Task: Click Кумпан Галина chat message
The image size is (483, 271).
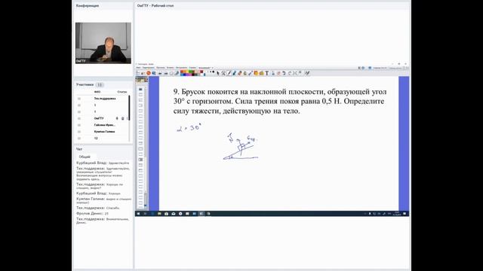Action: pyautogui.click(x=104, y=201)
